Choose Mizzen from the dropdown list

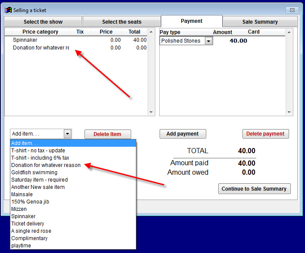(73, 209)
